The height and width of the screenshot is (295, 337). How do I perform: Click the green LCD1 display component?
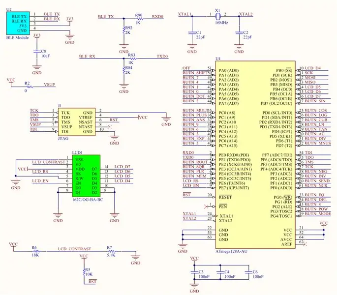point(86,176)
